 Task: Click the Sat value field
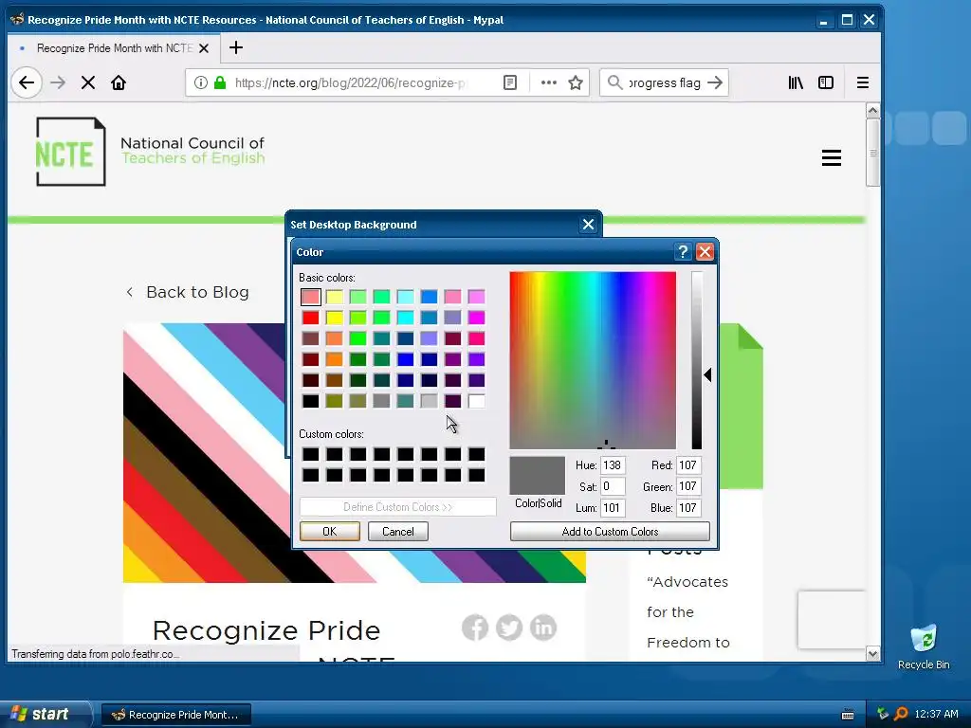tap(613, 486)
